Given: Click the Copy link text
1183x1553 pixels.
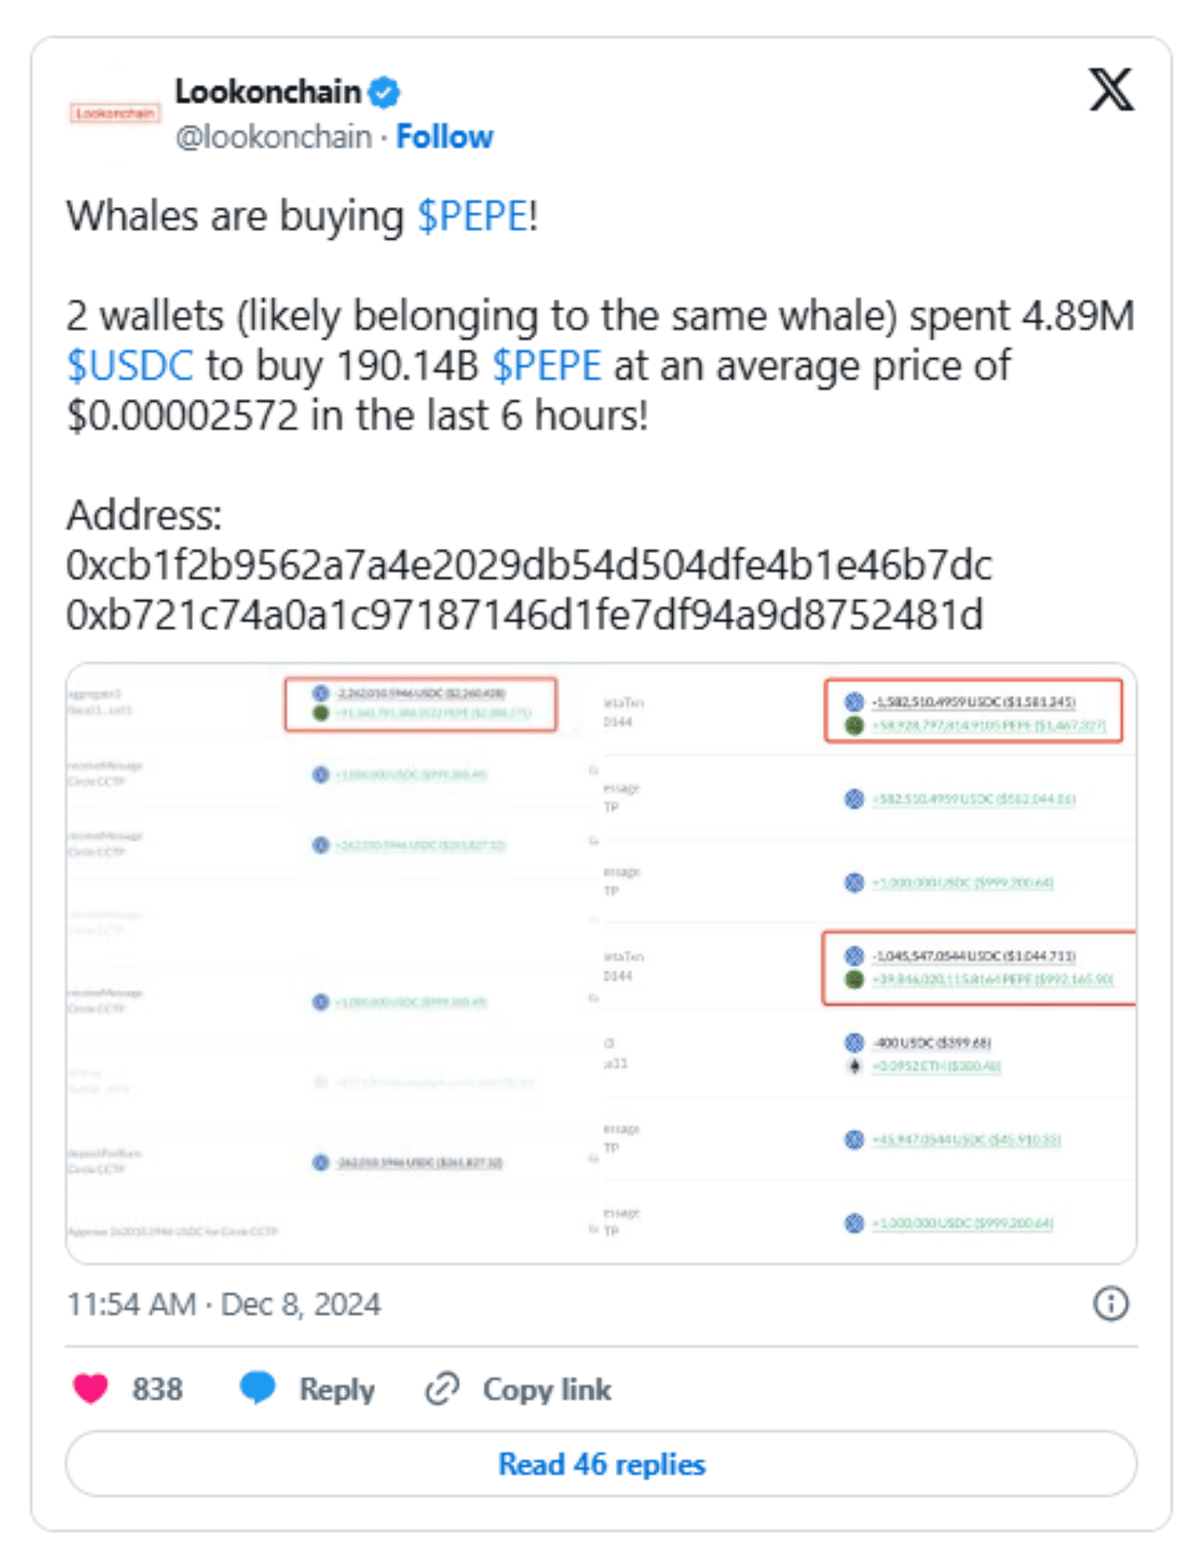Looking at the screenshot, I should coord(546,1389).
